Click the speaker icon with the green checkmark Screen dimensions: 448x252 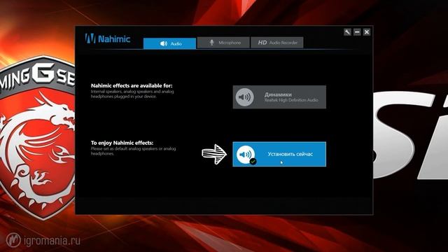pyautogui.click(x=246, y=155)
